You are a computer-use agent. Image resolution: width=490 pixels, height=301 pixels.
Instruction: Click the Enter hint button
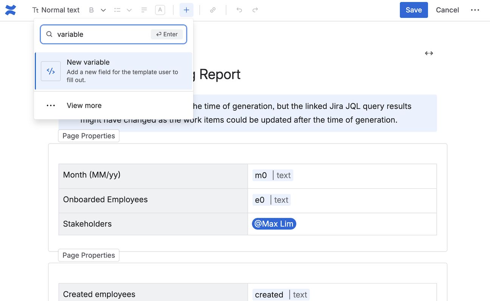pyautogui.click(x=167, y=34)
